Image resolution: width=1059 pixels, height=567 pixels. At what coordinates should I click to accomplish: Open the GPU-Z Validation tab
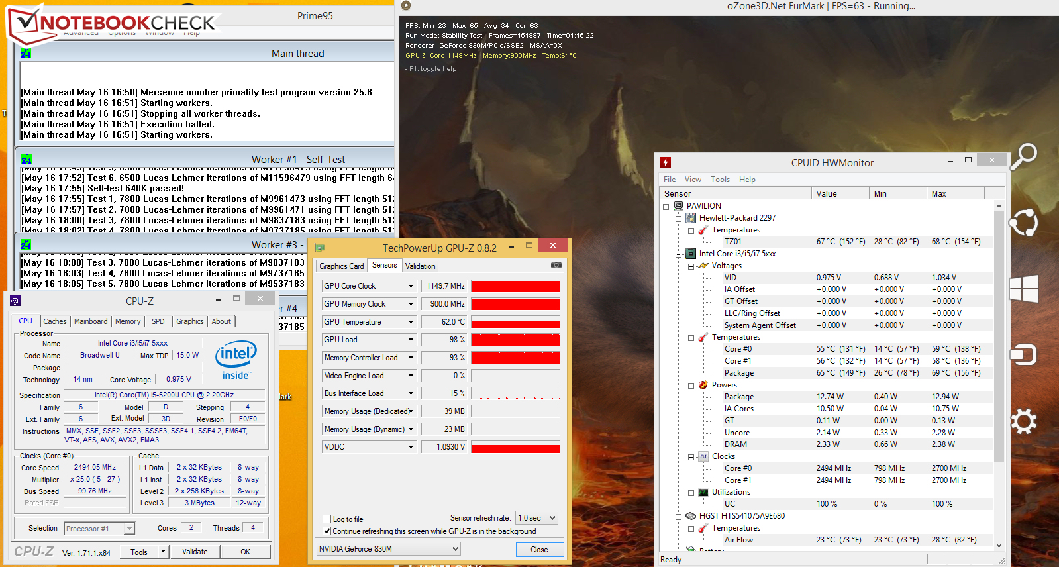421,266
